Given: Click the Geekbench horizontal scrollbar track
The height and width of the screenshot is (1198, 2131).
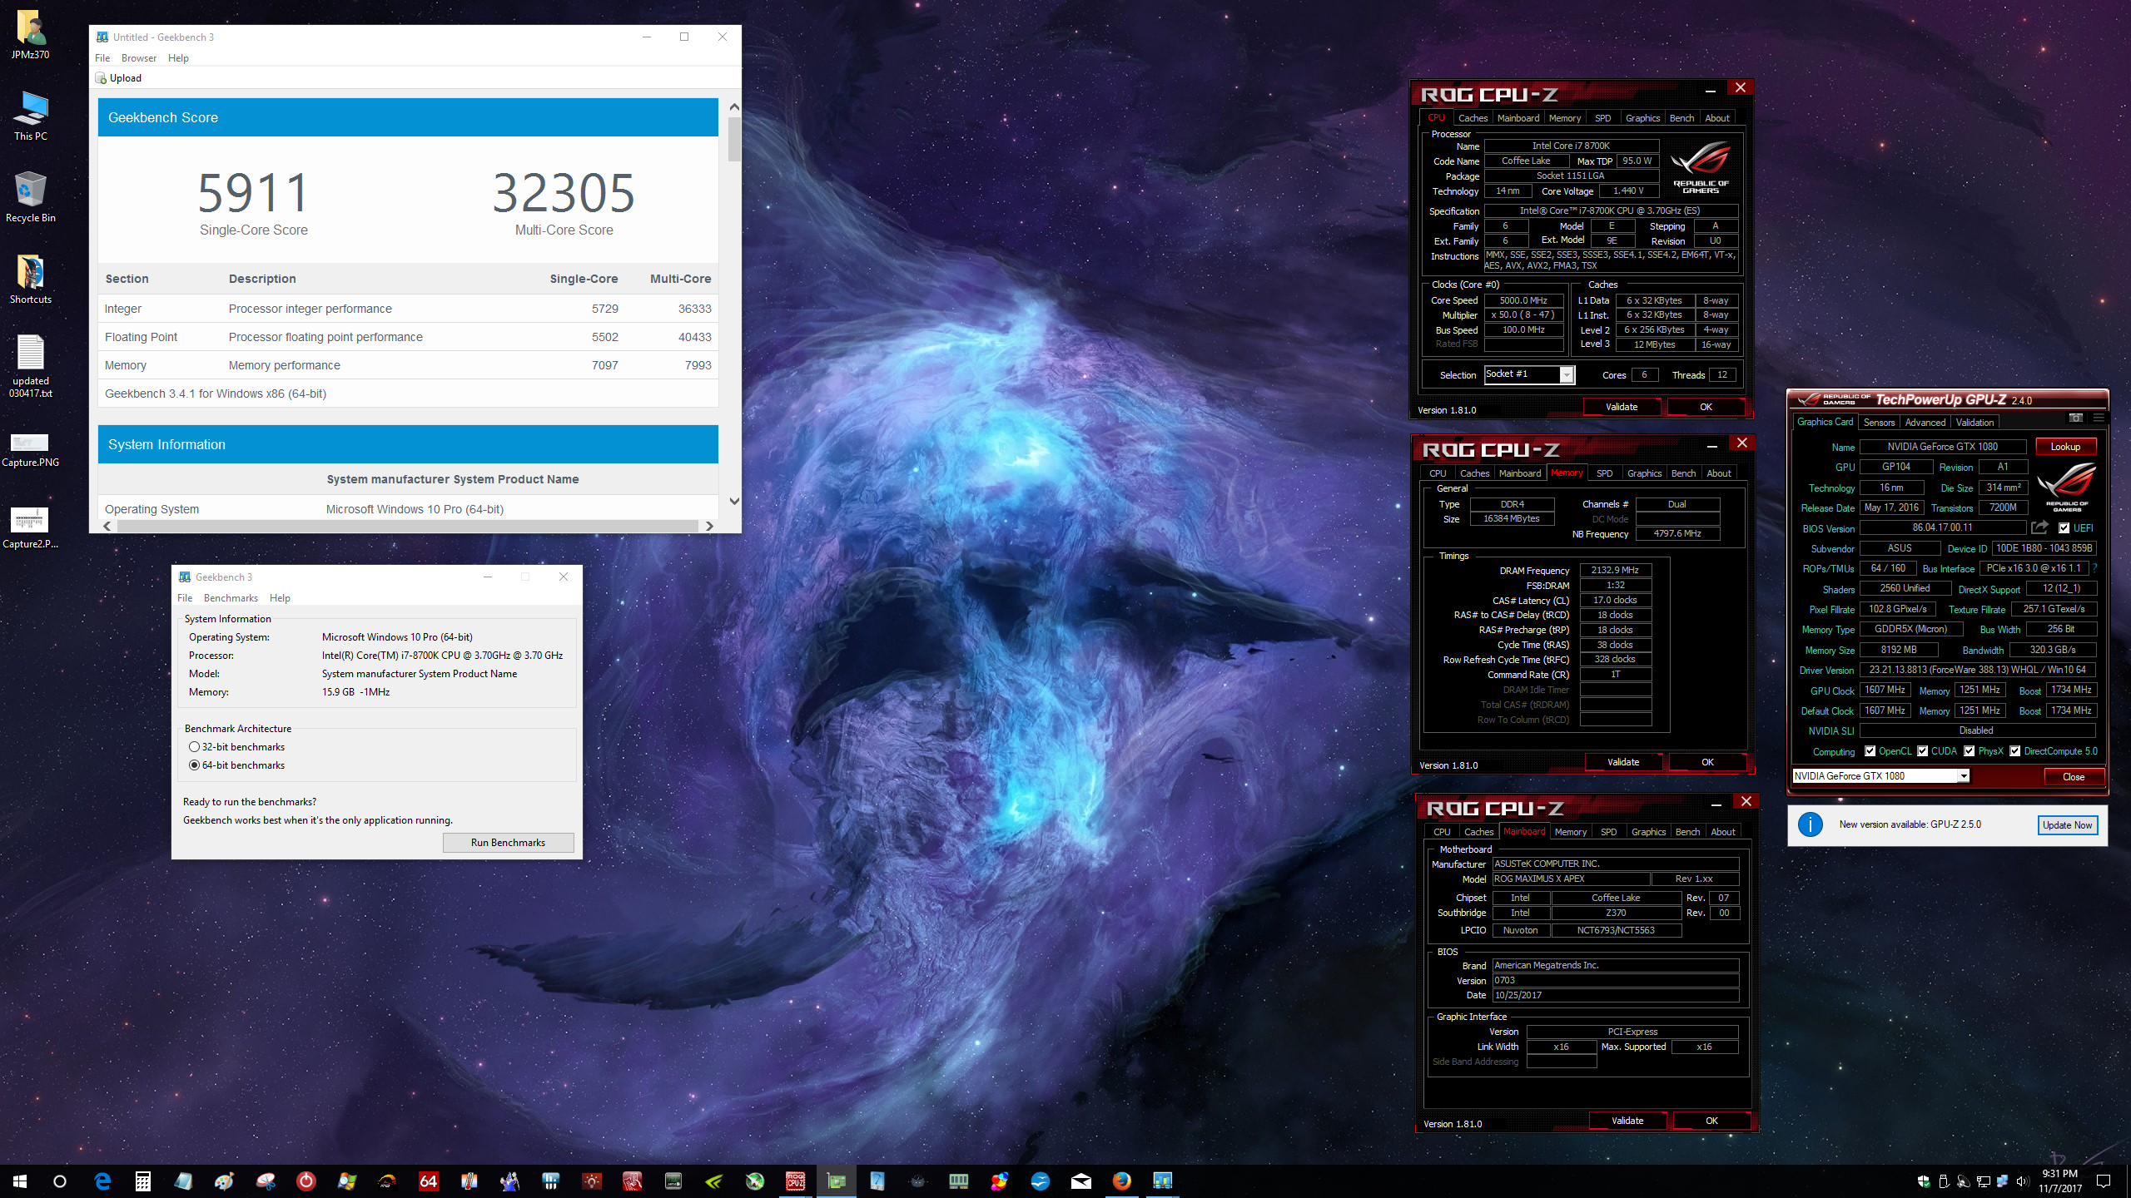Looking at the screenshot, I should (x=408, y=526).
